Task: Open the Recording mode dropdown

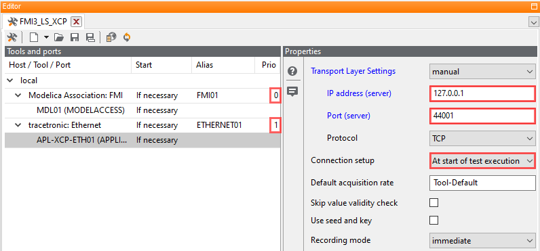Action: pyautogui.click(x=482, y=240)
